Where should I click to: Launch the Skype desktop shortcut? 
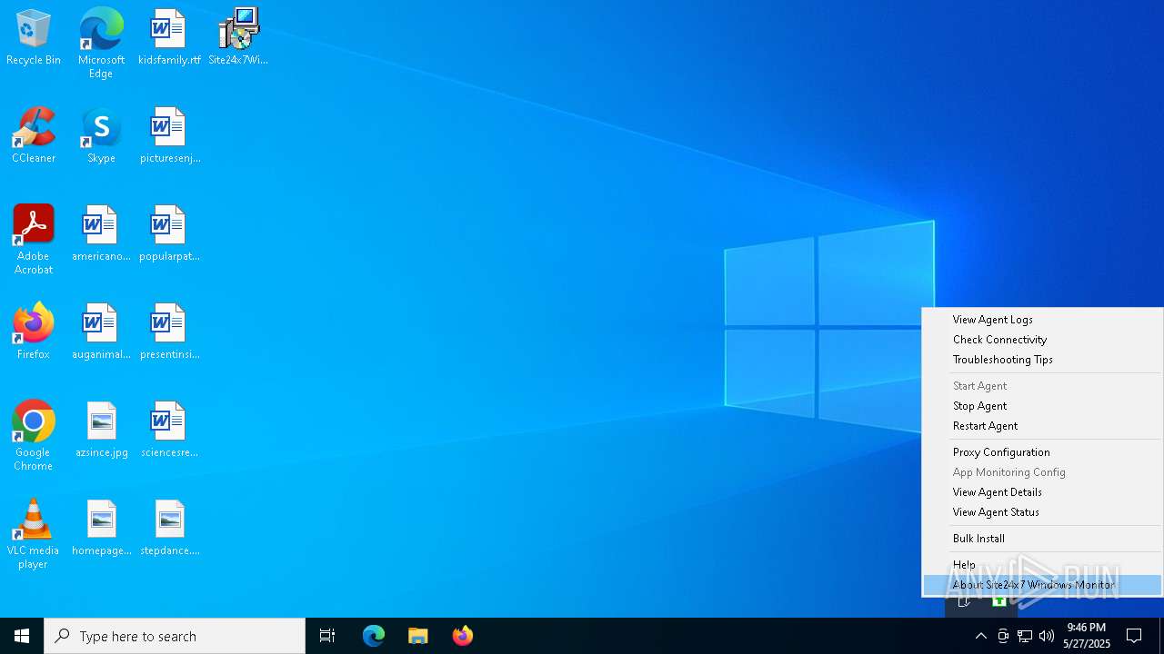101,136
